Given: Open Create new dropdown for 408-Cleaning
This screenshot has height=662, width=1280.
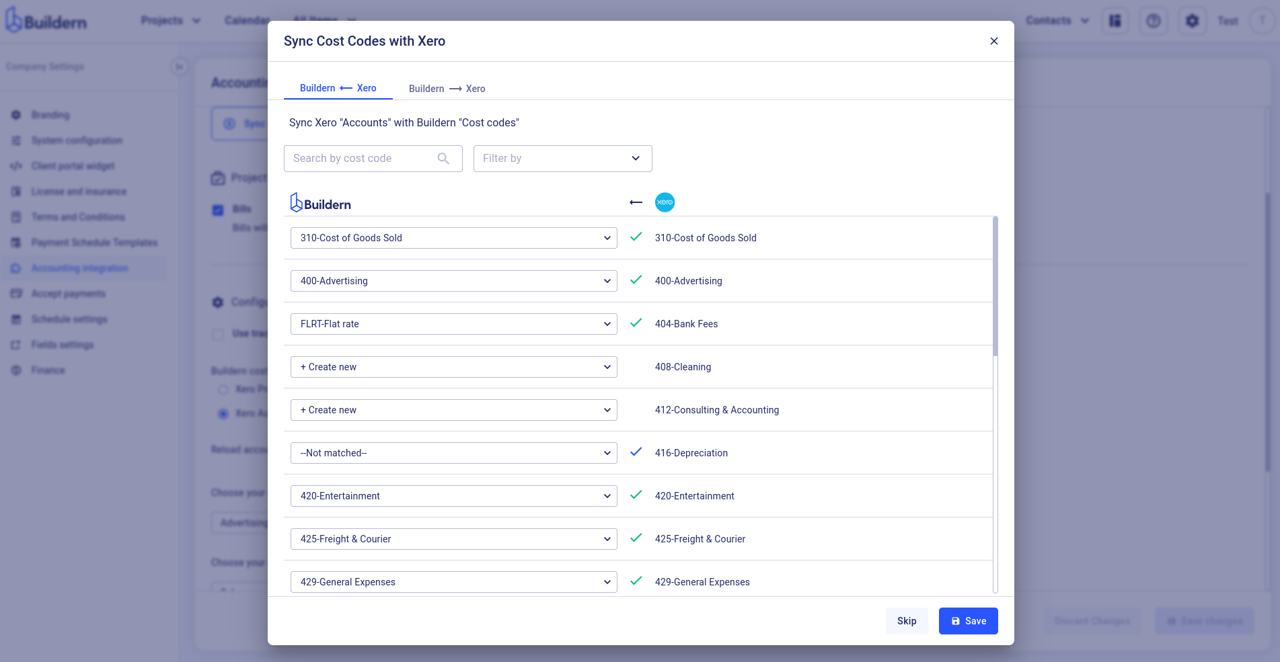Looking at the screenshot, I should point(454,367).
